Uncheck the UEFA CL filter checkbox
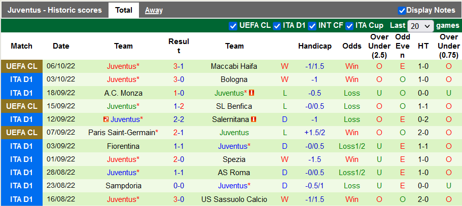 coord(233,26)
